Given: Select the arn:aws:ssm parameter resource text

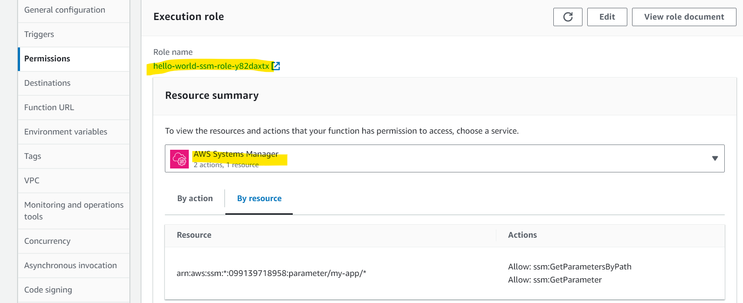Looking at the screenshot, I should [271, 273].
